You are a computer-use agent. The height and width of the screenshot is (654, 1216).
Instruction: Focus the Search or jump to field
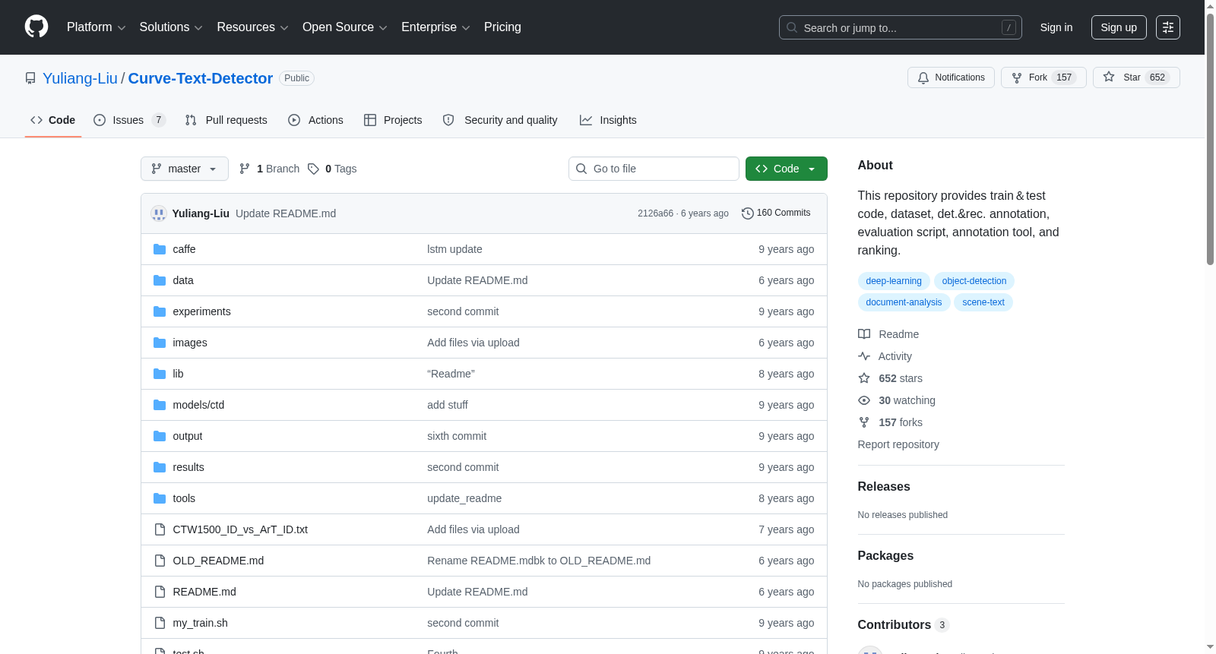click(x=901, y=27)
